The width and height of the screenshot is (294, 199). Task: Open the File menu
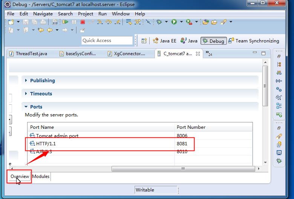tap(11, 14)
